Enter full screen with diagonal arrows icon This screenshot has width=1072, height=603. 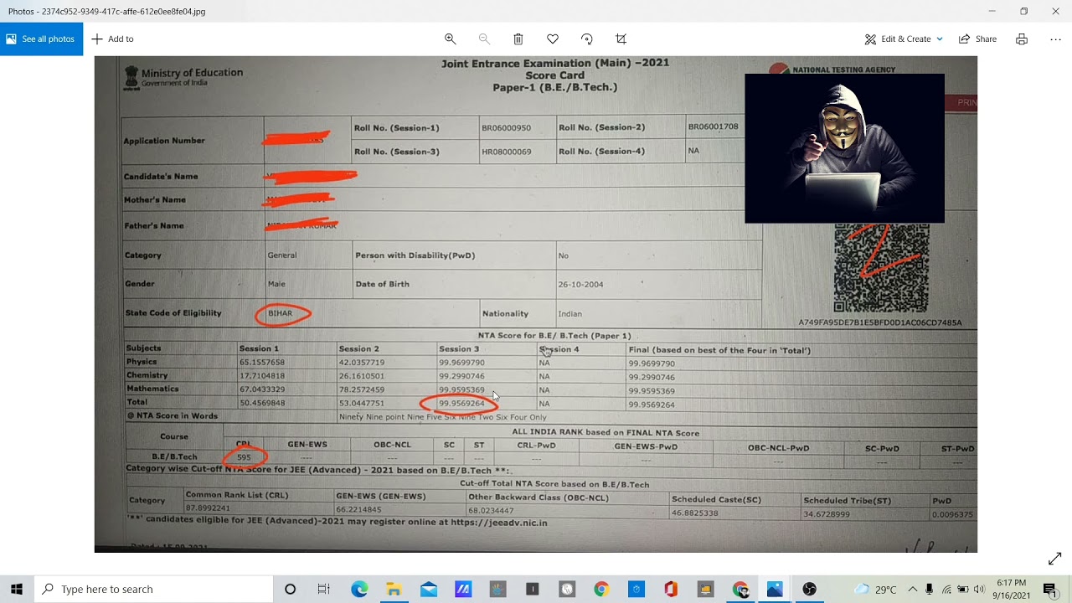(x=1054, y=559)
